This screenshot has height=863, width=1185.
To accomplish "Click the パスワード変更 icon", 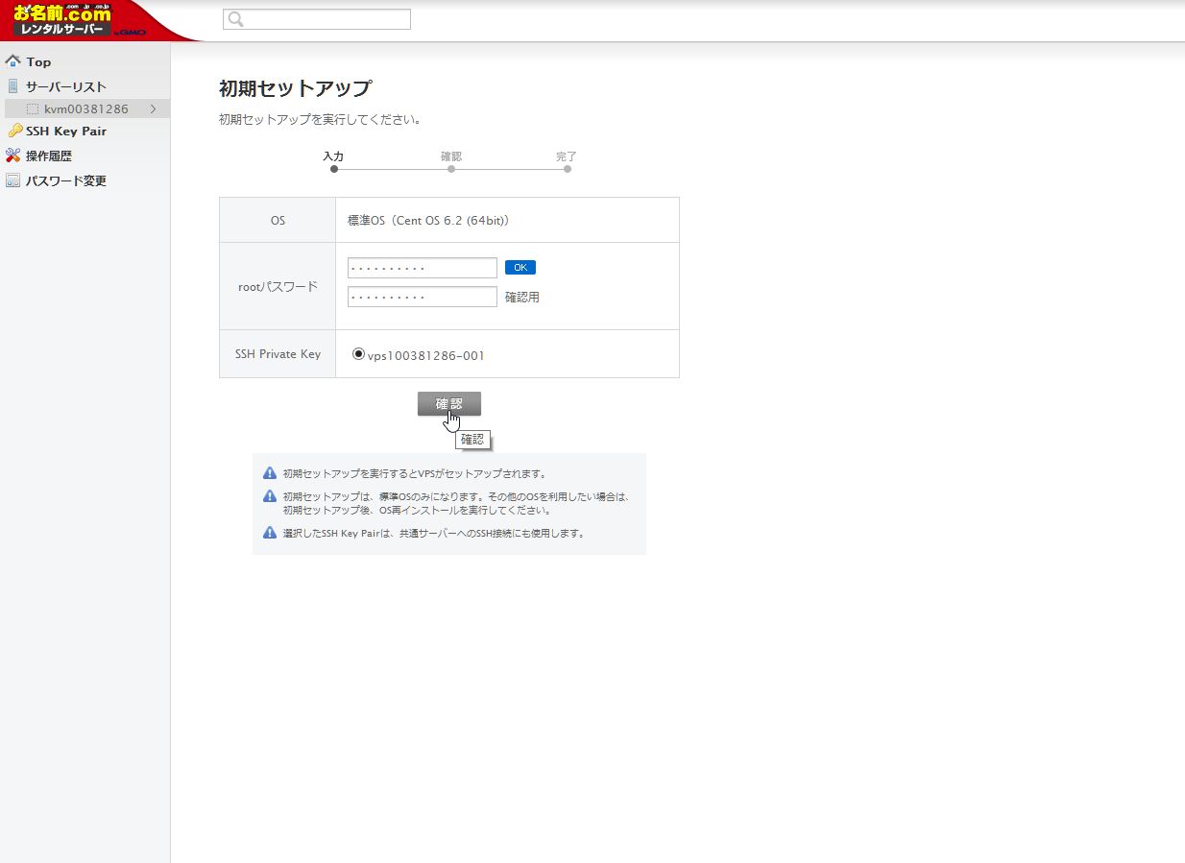I will tap(13, 180).
